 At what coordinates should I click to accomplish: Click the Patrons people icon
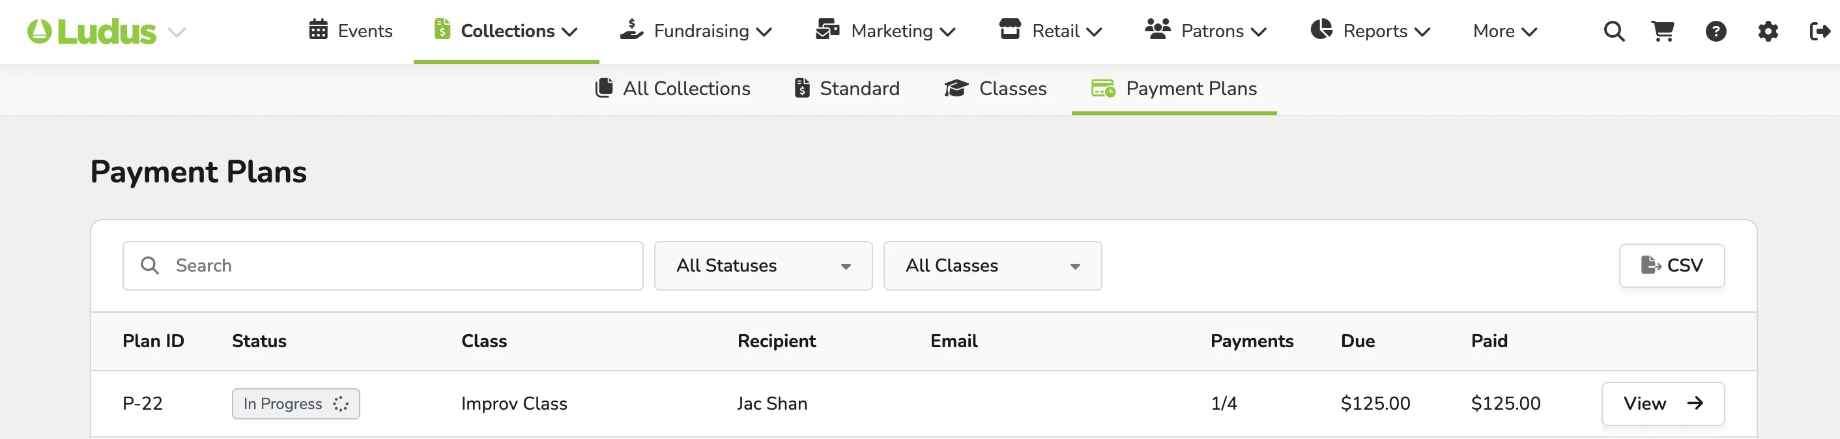[x=1157, y=29]
